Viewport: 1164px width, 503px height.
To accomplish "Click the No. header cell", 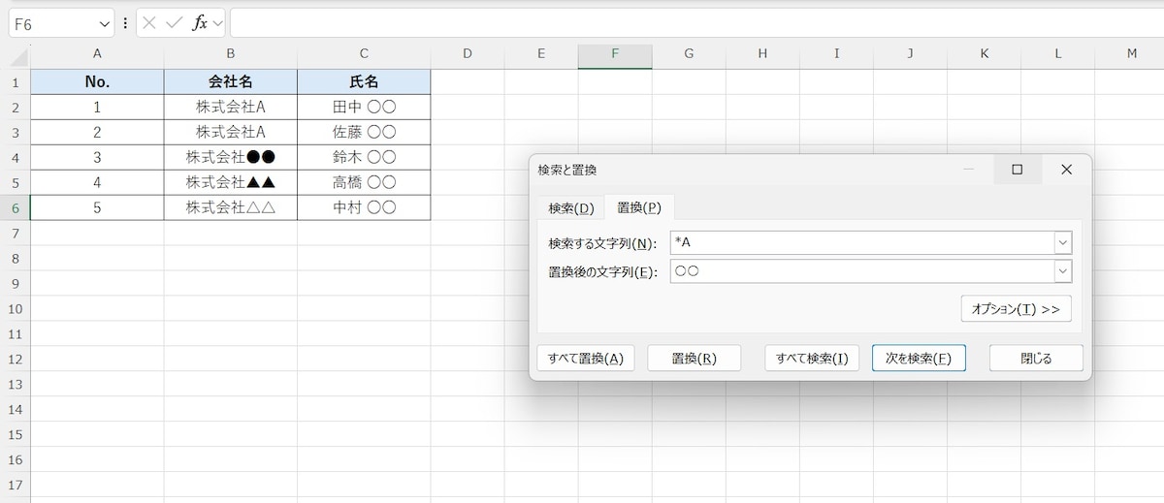I will coord(97,82).
